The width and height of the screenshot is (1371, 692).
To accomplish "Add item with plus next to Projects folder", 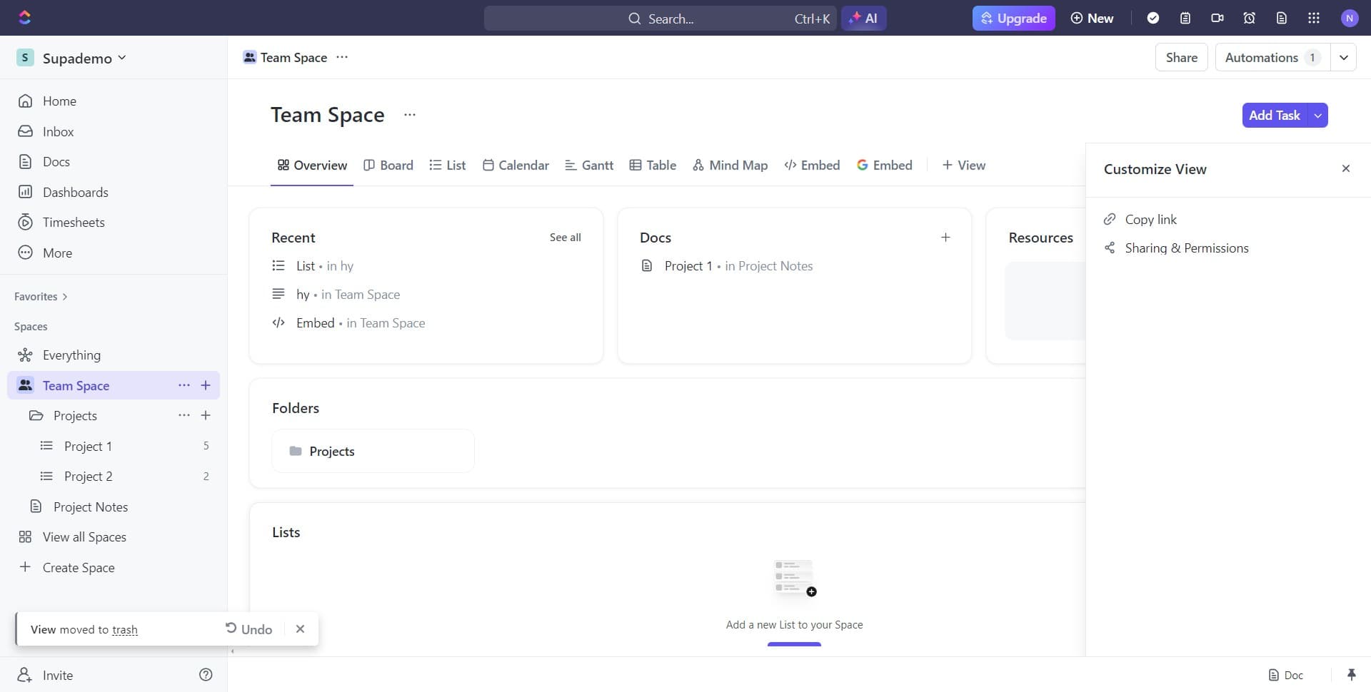I will [206, 416].
